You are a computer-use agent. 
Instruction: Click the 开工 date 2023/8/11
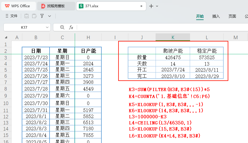[207, 70]
